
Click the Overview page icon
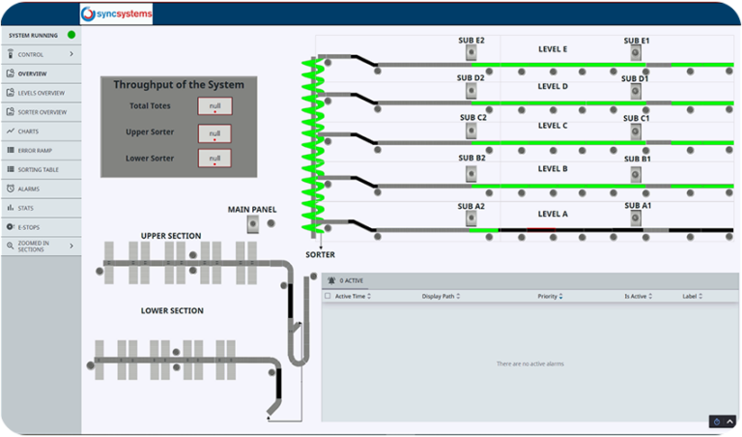pyautogui.click(x=11, y=73)
